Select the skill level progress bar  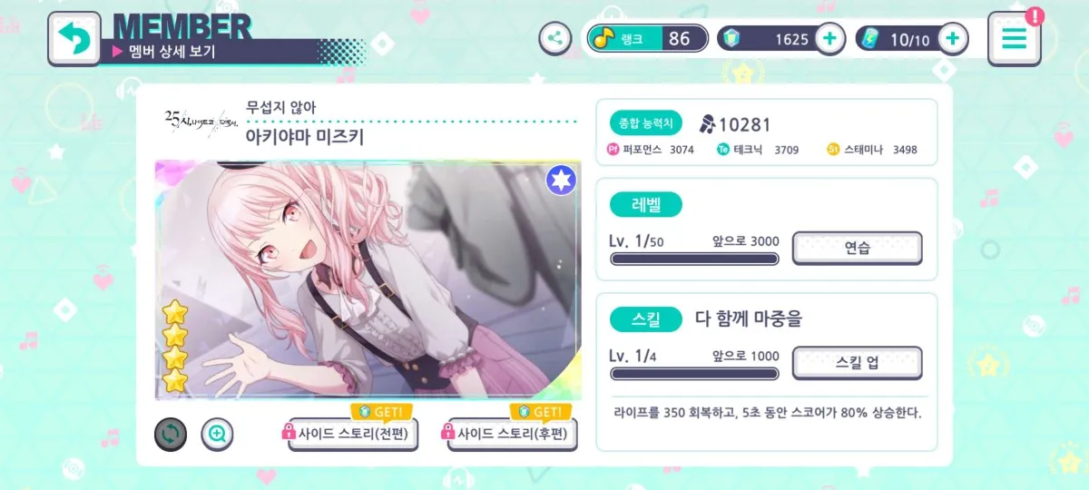click(x=694, y=374)
